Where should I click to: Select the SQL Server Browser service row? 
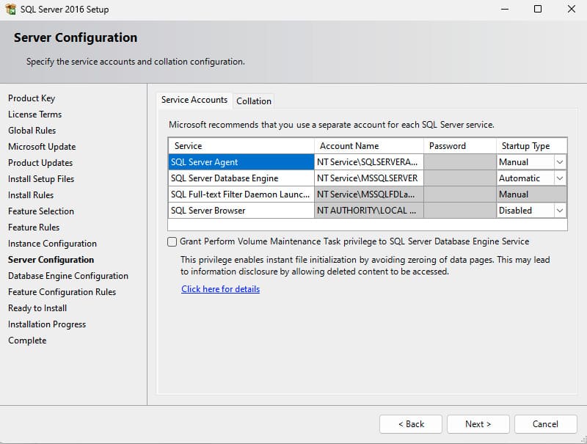[241, 211]
